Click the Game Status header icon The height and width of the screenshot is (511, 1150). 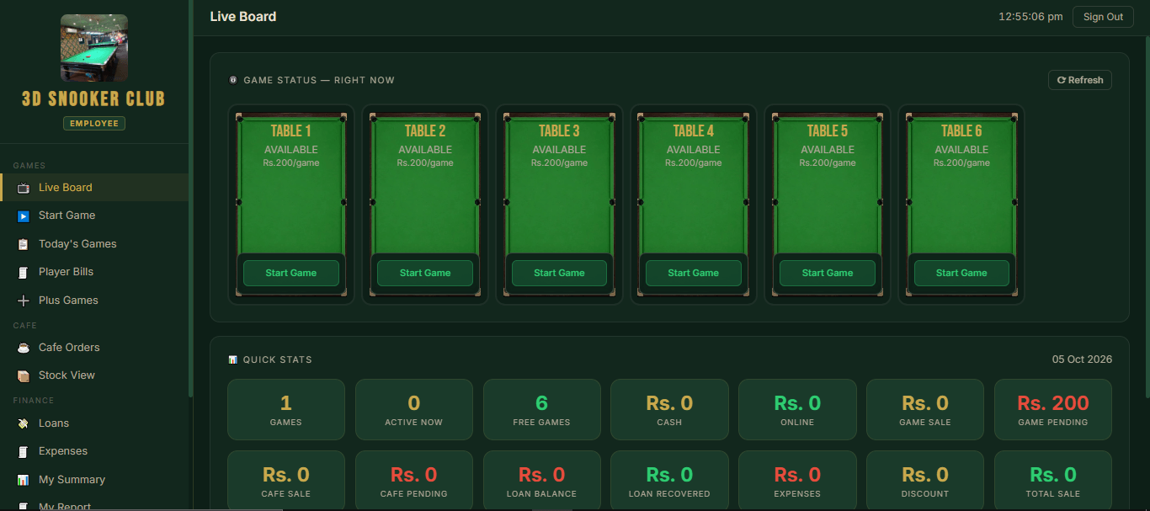click(233, 80)
